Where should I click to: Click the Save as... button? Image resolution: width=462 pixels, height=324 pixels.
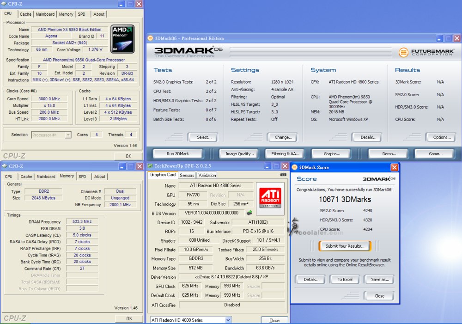(380, 279)
